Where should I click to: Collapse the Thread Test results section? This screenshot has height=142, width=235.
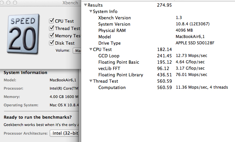tap(91, 81)
